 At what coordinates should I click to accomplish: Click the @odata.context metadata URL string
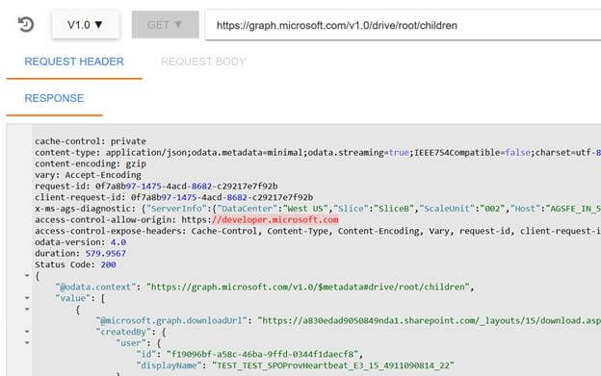308,287
